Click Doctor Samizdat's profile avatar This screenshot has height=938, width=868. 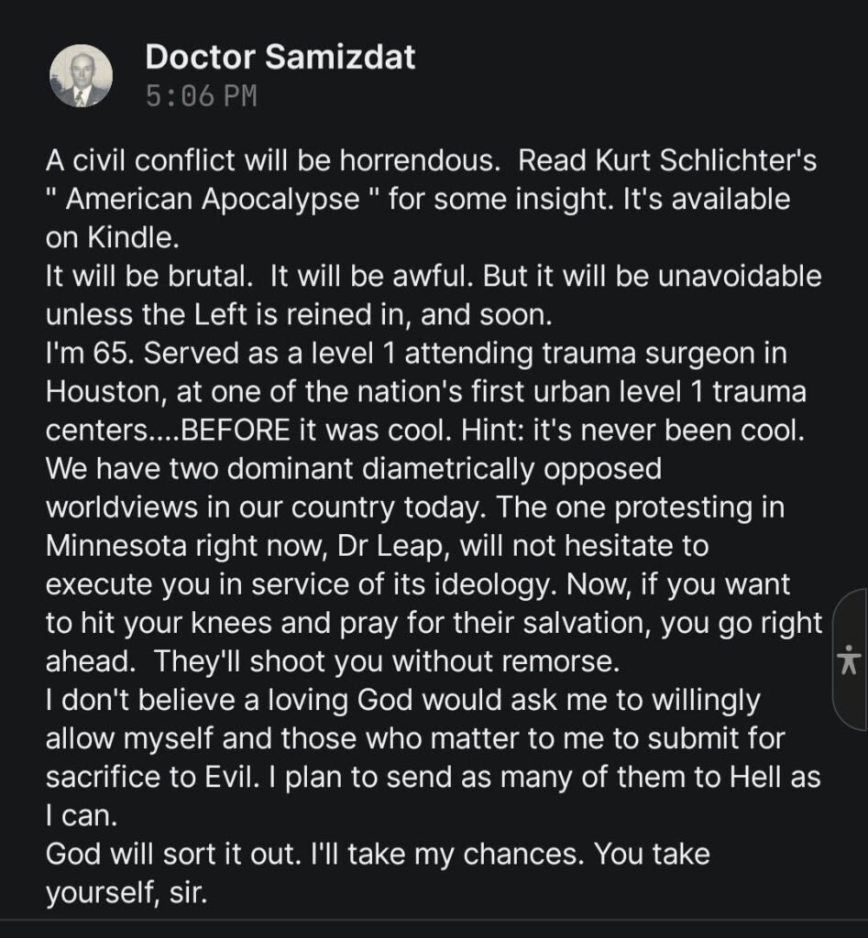pos(81,76)
